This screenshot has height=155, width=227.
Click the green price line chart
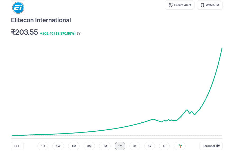coord(117,92)
